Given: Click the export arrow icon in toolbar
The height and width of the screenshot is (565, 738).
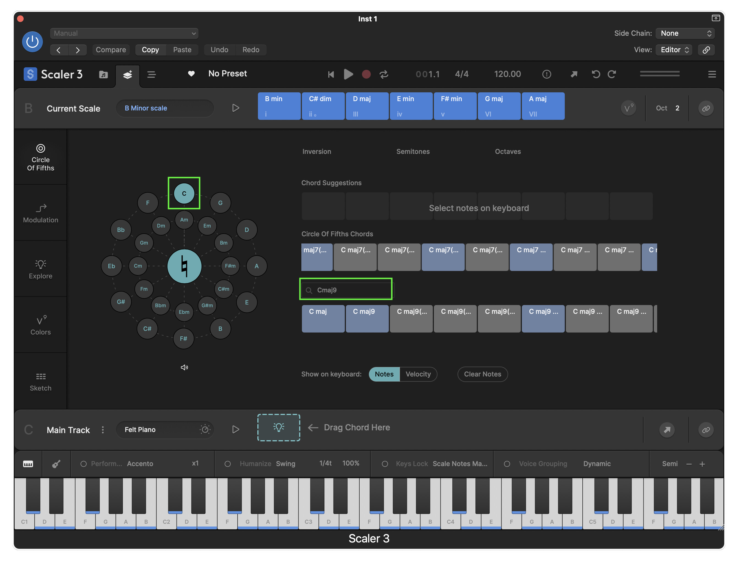Looking at the screenshot, I should click(x=574, y=74).
